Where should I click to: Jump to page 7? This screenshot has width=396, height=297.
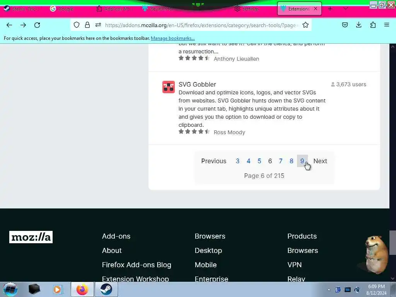pos(281,161)
